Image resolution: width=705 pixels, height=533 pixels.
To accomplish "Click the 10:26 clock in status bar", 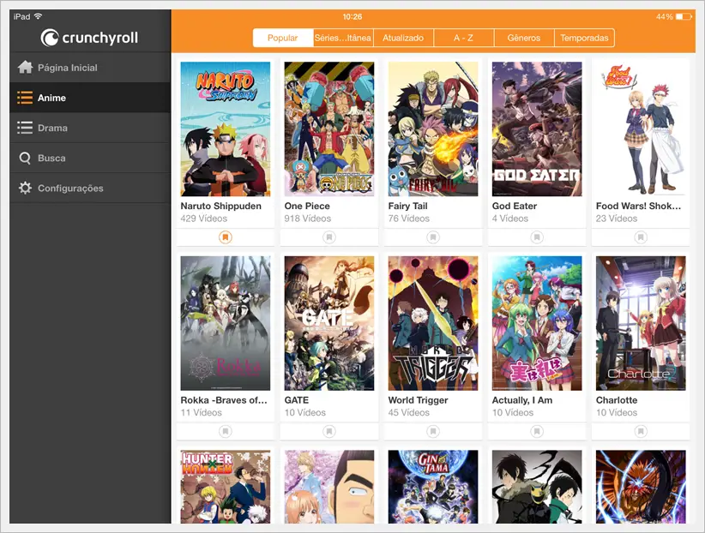I will point(352,16).
